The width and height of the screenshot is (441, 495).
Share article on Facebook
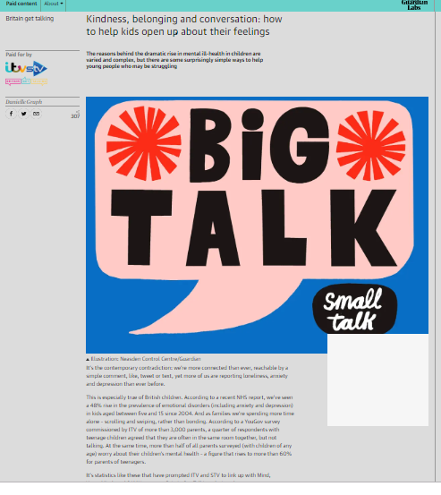point(11,114)
